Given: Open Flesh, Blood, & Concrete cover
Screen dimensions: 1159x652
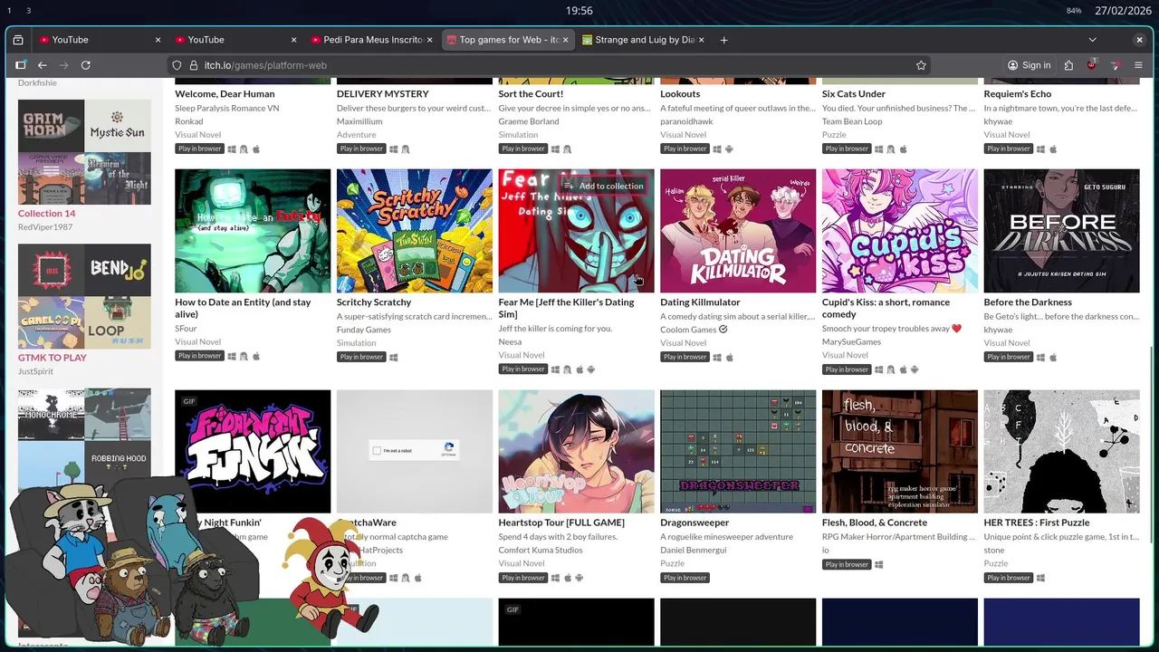Looking at the screenshot, I should click(x=900, y=452).
